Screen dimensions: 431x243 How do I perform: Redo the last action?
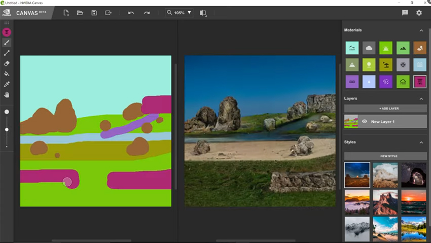click(x=147, y=13)
